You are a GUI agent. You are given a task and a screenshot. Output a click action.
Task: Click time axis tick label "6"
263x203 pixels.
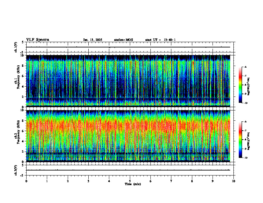coord(151,181)
